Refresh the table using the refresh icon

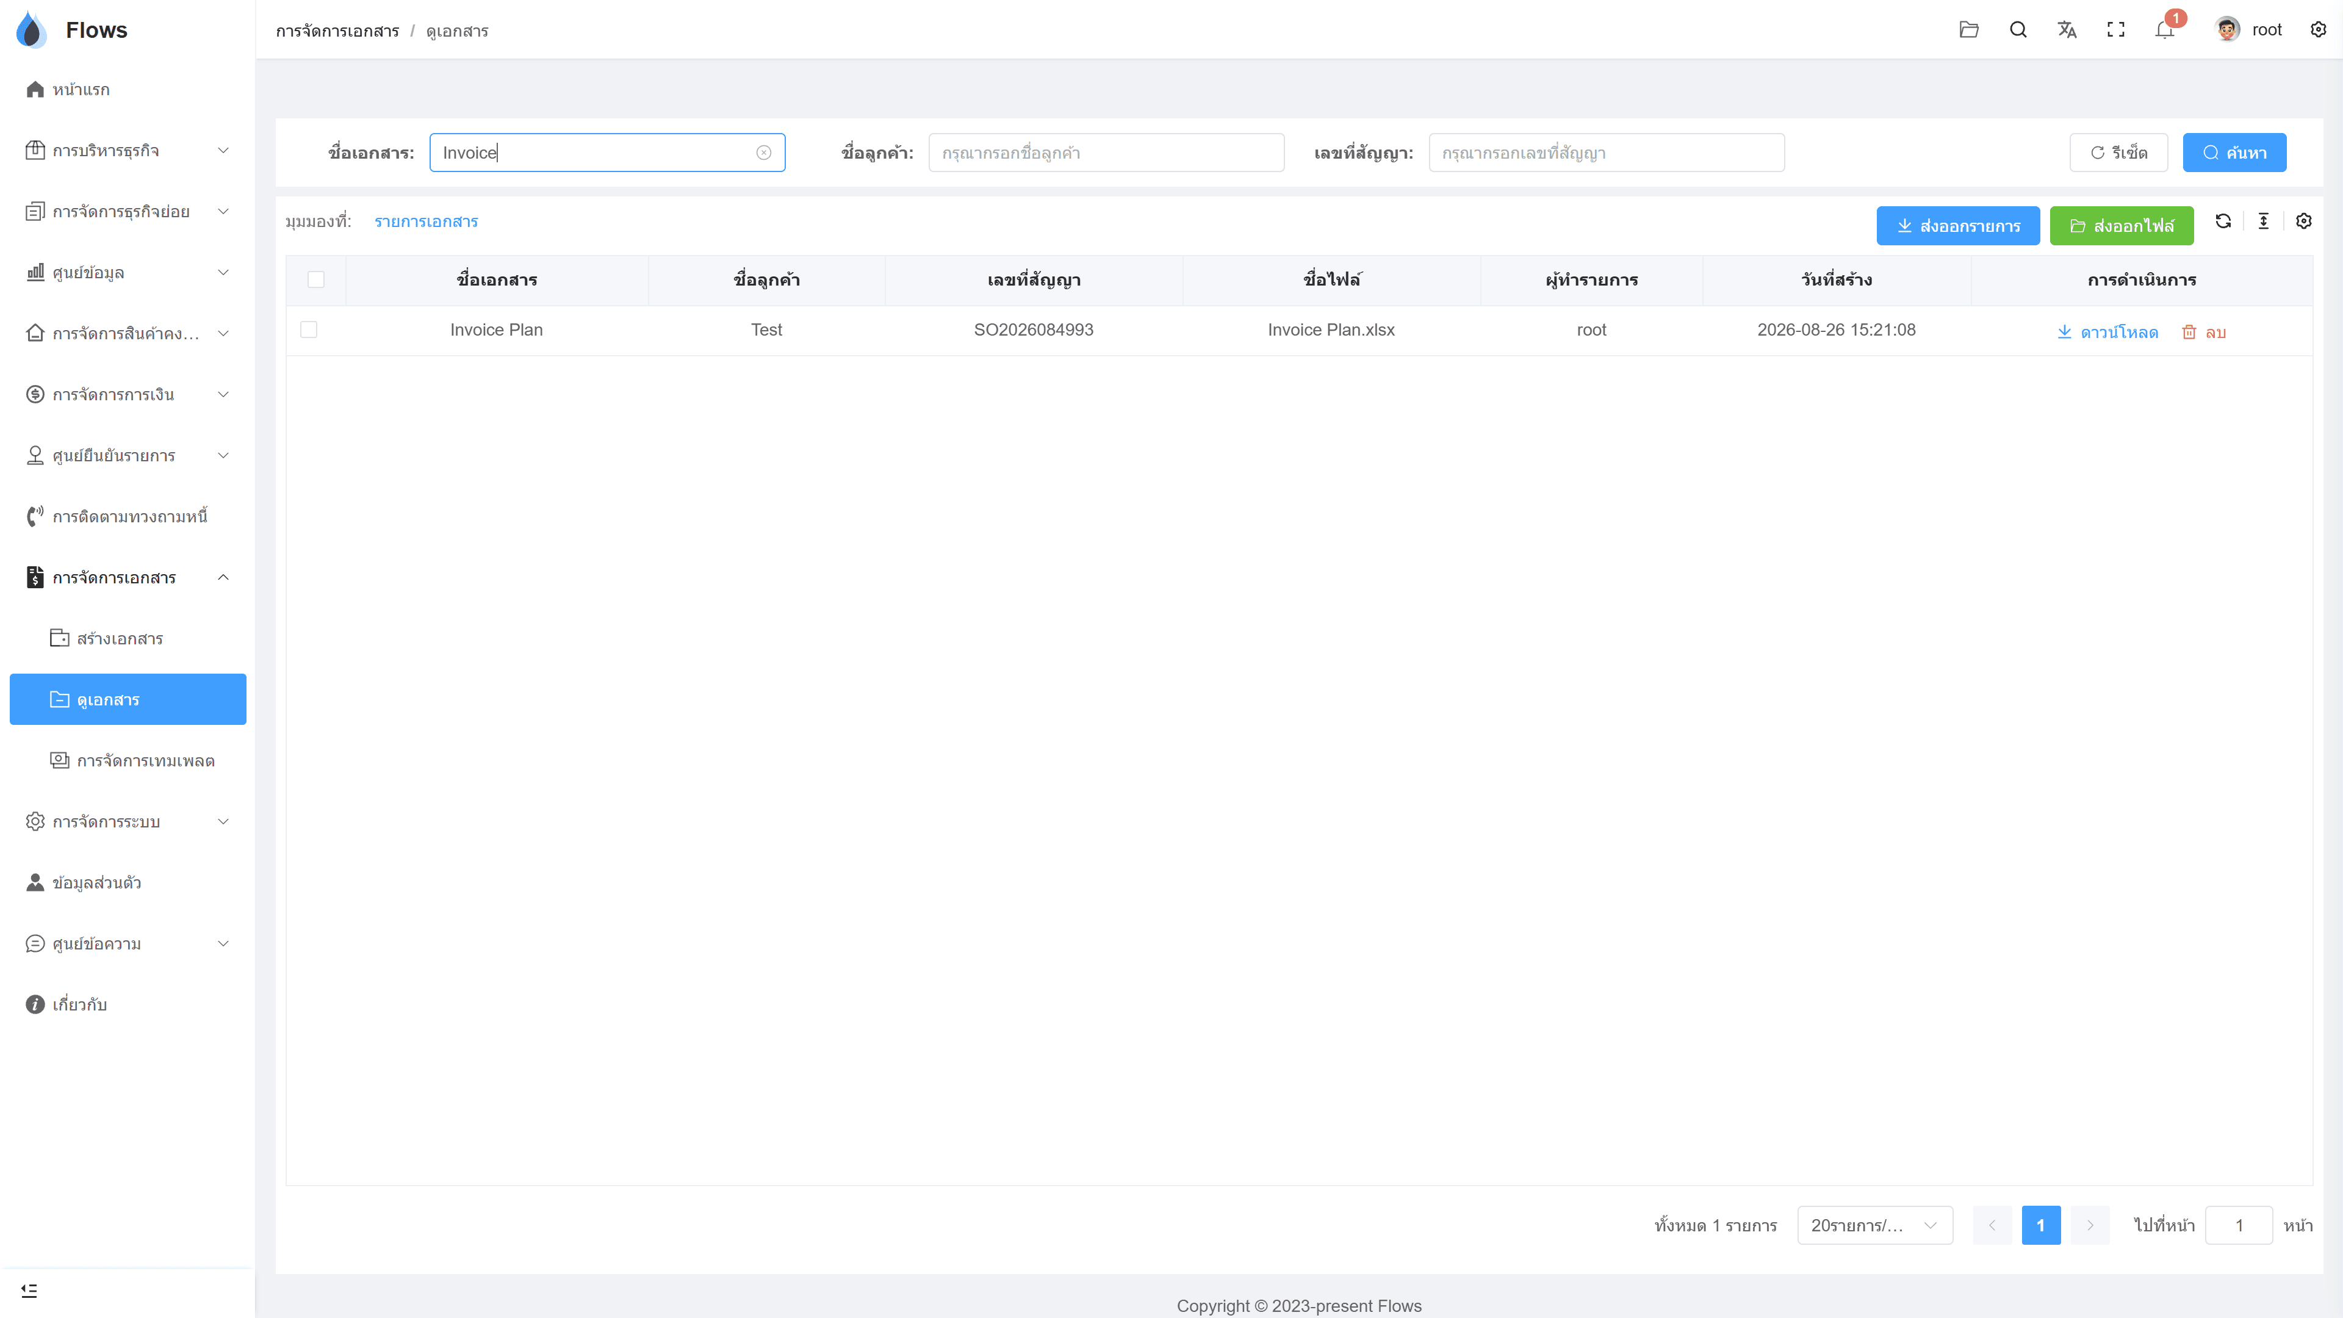(2223, 221)
